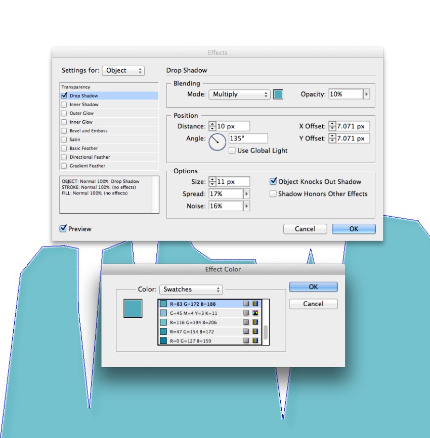The height and width of the screenshot is (438, 430).
Task: Click the Angle dial control
Action: (217, 142)
